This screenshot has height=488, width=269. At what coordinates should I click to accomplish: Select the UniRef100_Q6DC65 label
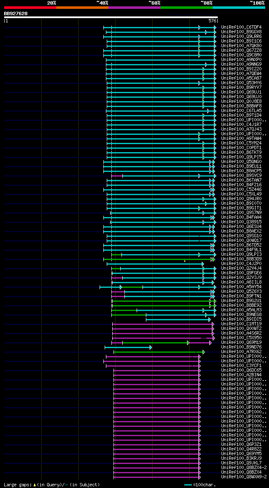coord(241,370)
